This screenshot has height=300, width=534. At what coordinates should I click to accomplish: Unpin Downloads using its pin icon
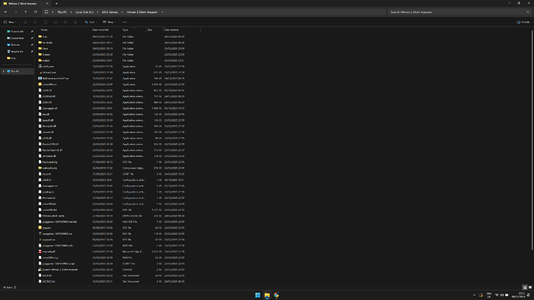[32, 31]
